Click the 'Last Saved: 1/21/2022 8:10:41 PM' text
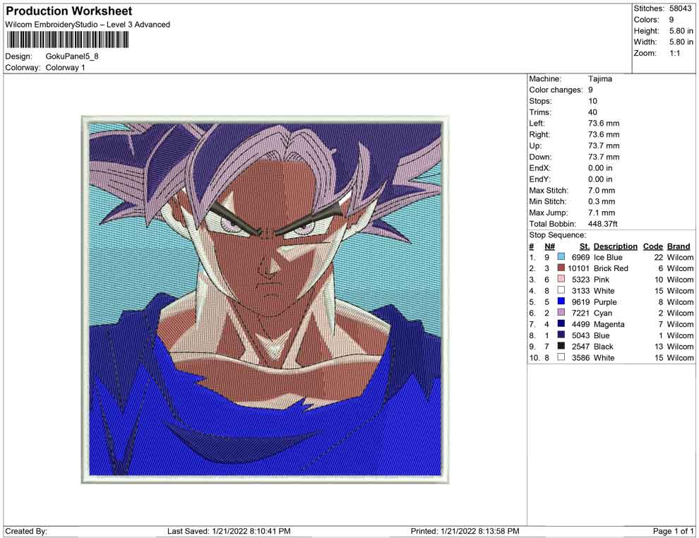This screenshot has height=538, width=699. click(x=229, y=531)
